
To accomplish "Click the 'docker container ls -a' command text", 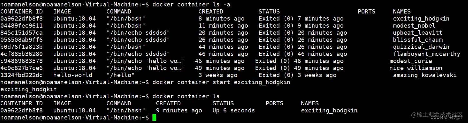I will point(191,4).
